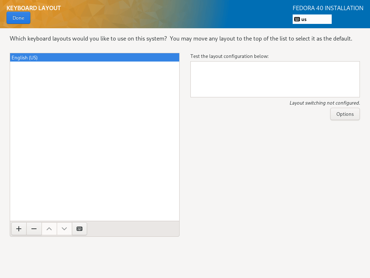This screenshot has width=370, height=278.
Task: Select English (US) in the layout list
Action: point(95,58)
